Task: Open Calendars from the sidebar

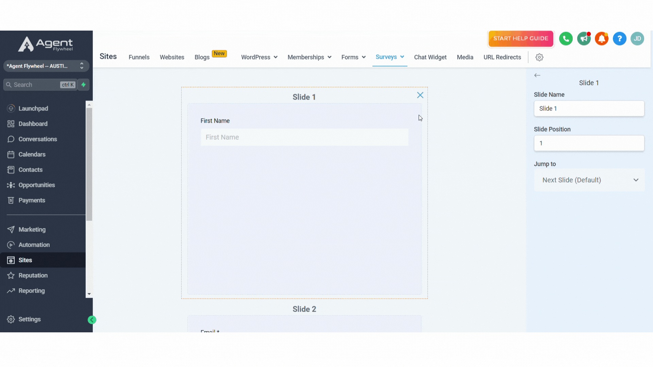Action: [11, 154]
